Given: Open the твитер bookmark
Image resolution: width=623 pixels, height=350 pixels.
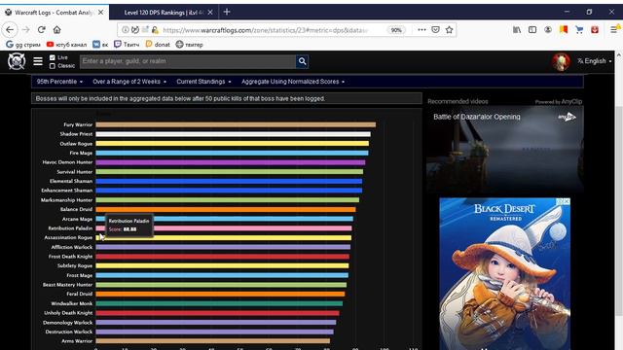Looking at the screenshot, I should click(189, 45).
